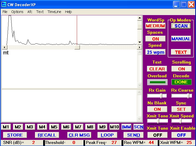Image resolution: width=196 pixels, height=146 pixels.
Task: Click the red frequency marker line
Action: point(77,30)
